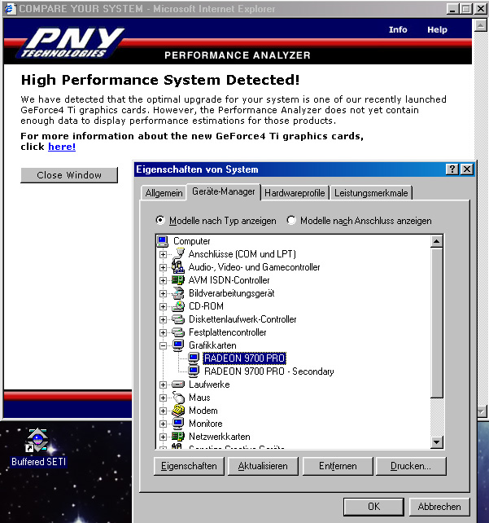The width and height of the screenshot is (489, 523).
Task: Expand the Modem node
Action: coord(163,411)
